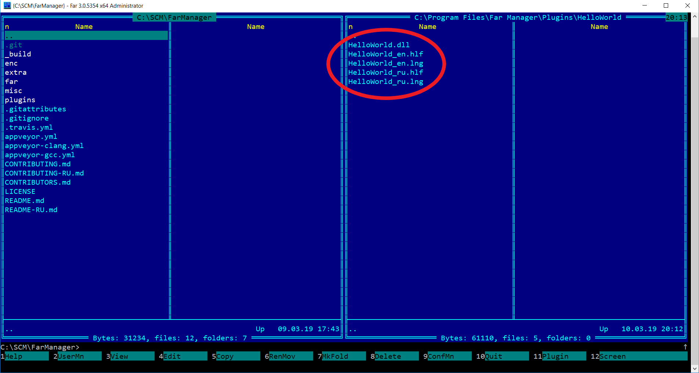Viewport: 699px width, 373px height.
Task: Click the right panel HelloWorld path title
Action: point(518,17)
